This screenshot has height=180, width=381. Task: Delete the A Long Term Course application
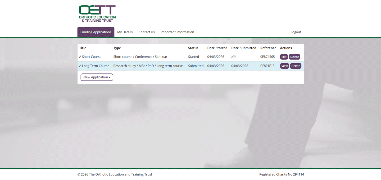[296, 66]
